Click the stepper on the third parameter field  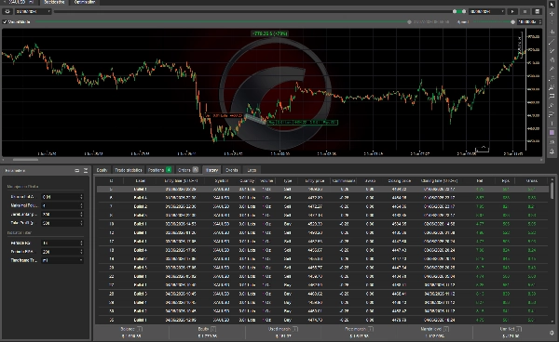[x=81, y=215]
